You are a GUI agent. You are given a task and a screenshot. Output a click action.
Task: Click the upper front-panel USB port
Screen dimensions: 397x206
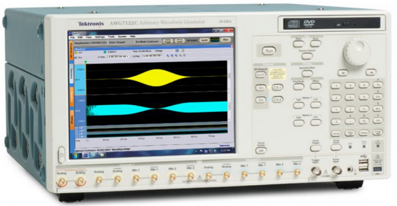point(363,162)
